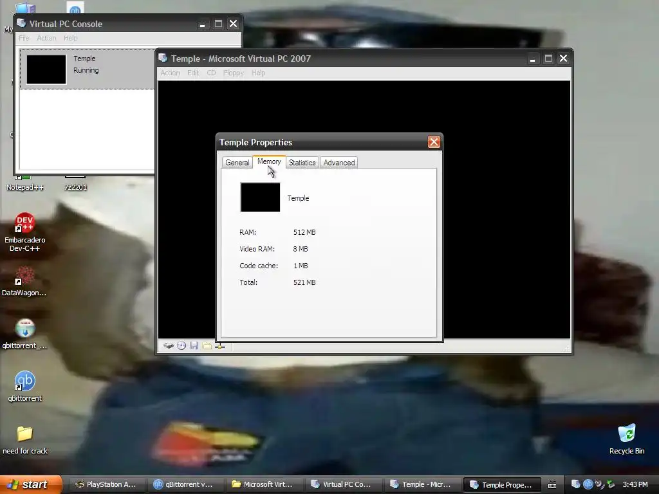Switch to PlayStation taskbar item
The width and height of the screenshot is (659, 494).
[x=106, y=484]
